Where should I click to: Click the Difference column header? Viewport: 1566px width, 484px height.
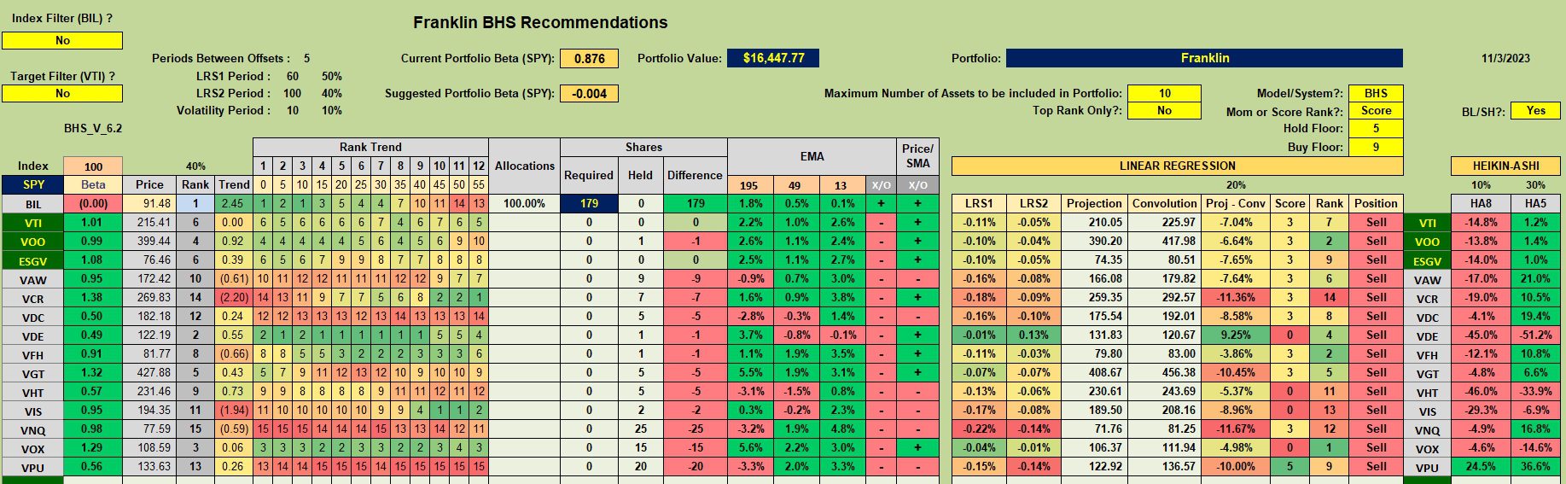point(695,175)
